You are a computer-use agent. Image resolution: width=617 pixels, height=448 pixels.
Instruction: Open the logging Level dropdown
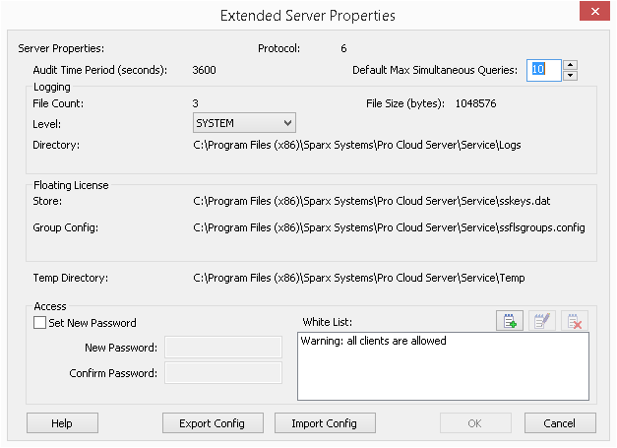pyautogui.click(x=244, y=122)
